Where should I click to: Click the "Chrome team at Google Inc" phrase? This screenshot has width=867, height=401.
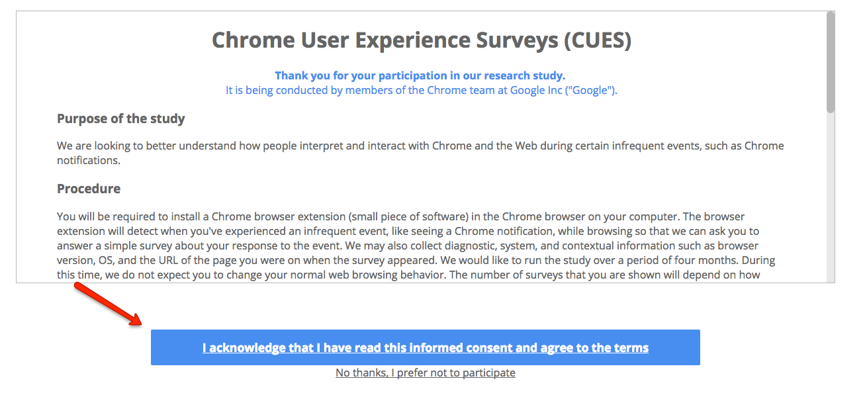485,90
